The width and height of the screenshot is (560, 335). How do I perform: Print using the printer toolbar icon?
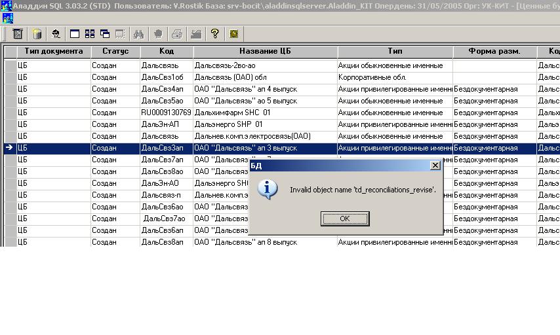[x=177, y=34]
